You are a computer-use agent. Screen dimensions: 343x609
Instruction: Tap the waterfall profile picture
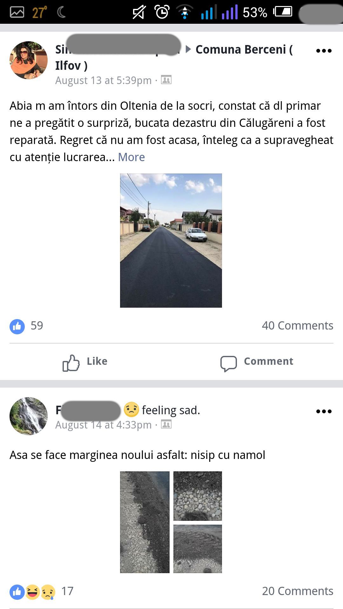click(x=29, y=416)
